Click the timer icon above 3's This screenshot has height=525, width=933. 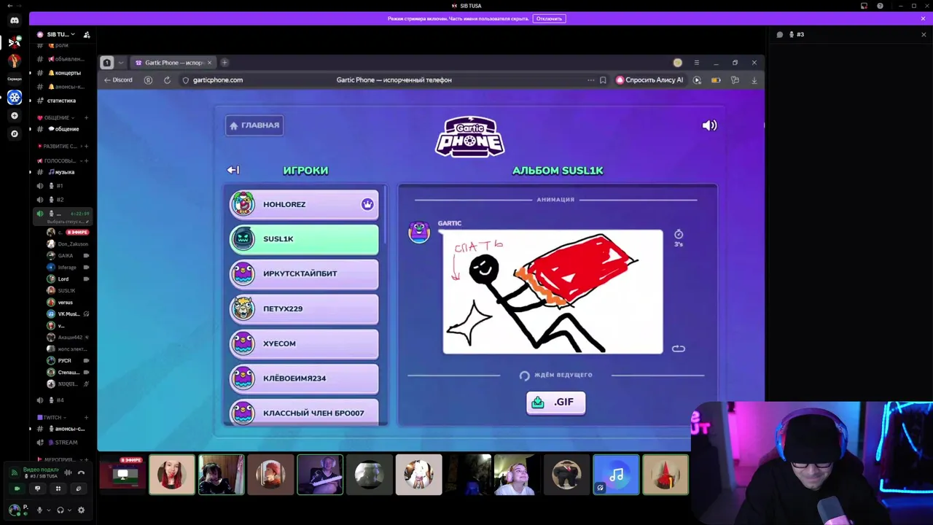click(679, 234)
